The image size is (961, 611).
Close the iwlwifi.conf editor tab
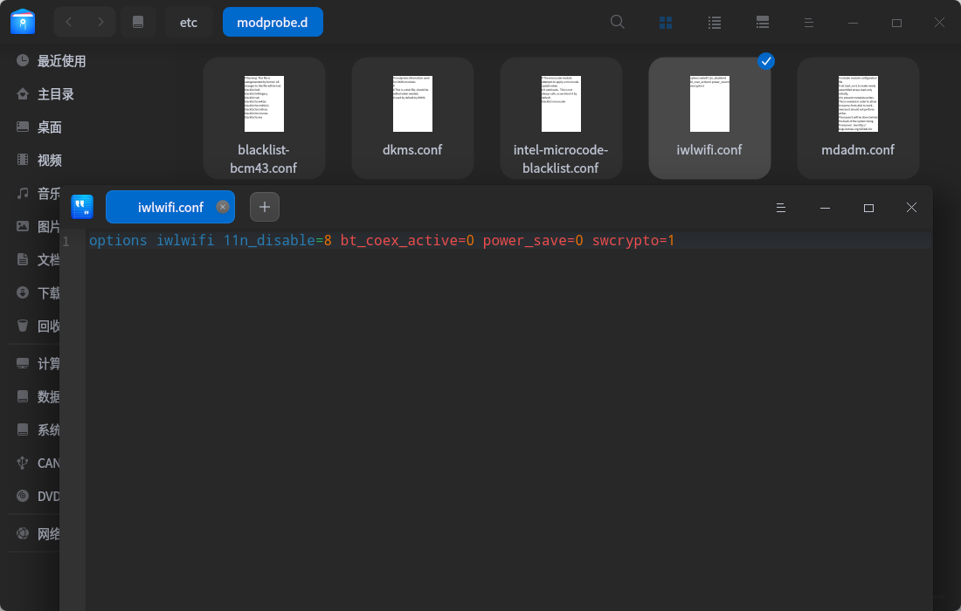pos(223,207)
